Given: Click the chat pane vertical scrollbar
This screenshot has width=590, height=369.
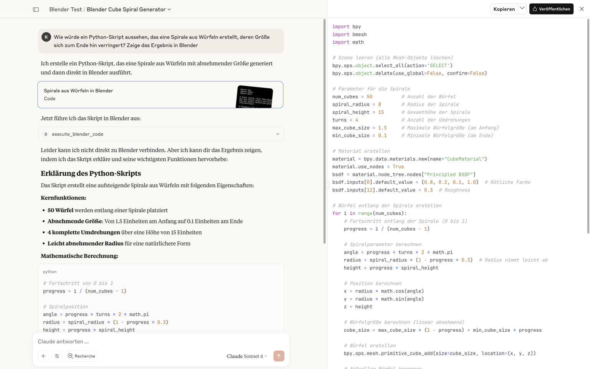Looking at the screenshot, I should click(x=325, y=131).
